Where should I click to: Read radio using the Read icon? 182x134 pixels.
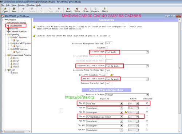click(68, 10)
